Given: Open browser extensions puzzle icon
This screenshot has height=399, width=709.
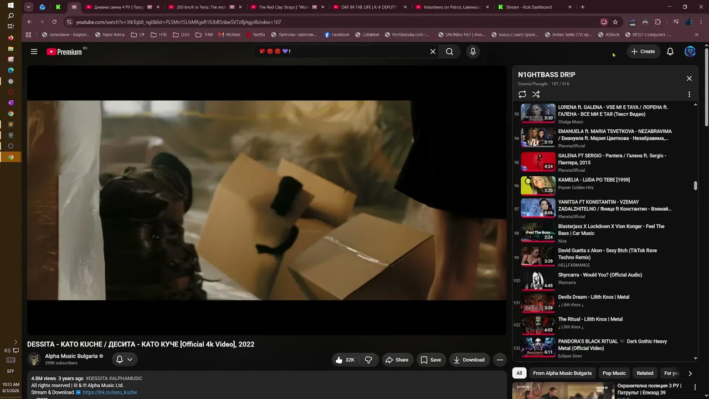Looking at the screenshot, I should pyautogui.click(x=657, y=22).
